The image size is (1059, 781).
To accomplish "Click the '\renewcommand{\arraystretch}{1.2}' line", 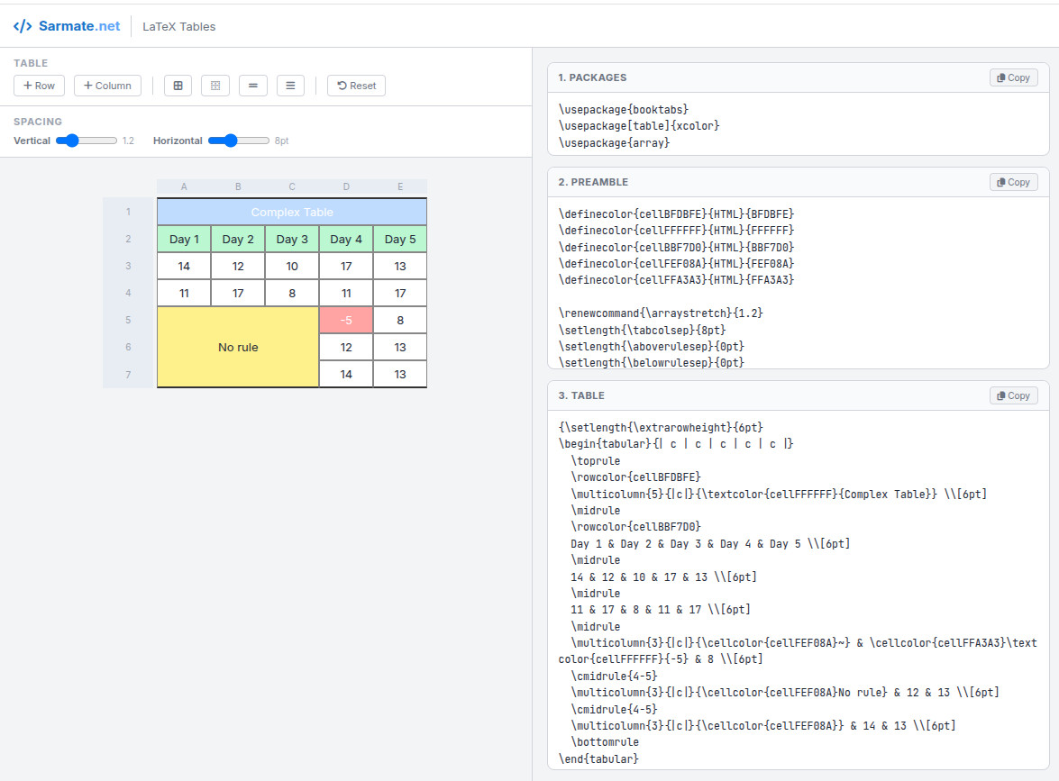I will [x=661, y=313].
